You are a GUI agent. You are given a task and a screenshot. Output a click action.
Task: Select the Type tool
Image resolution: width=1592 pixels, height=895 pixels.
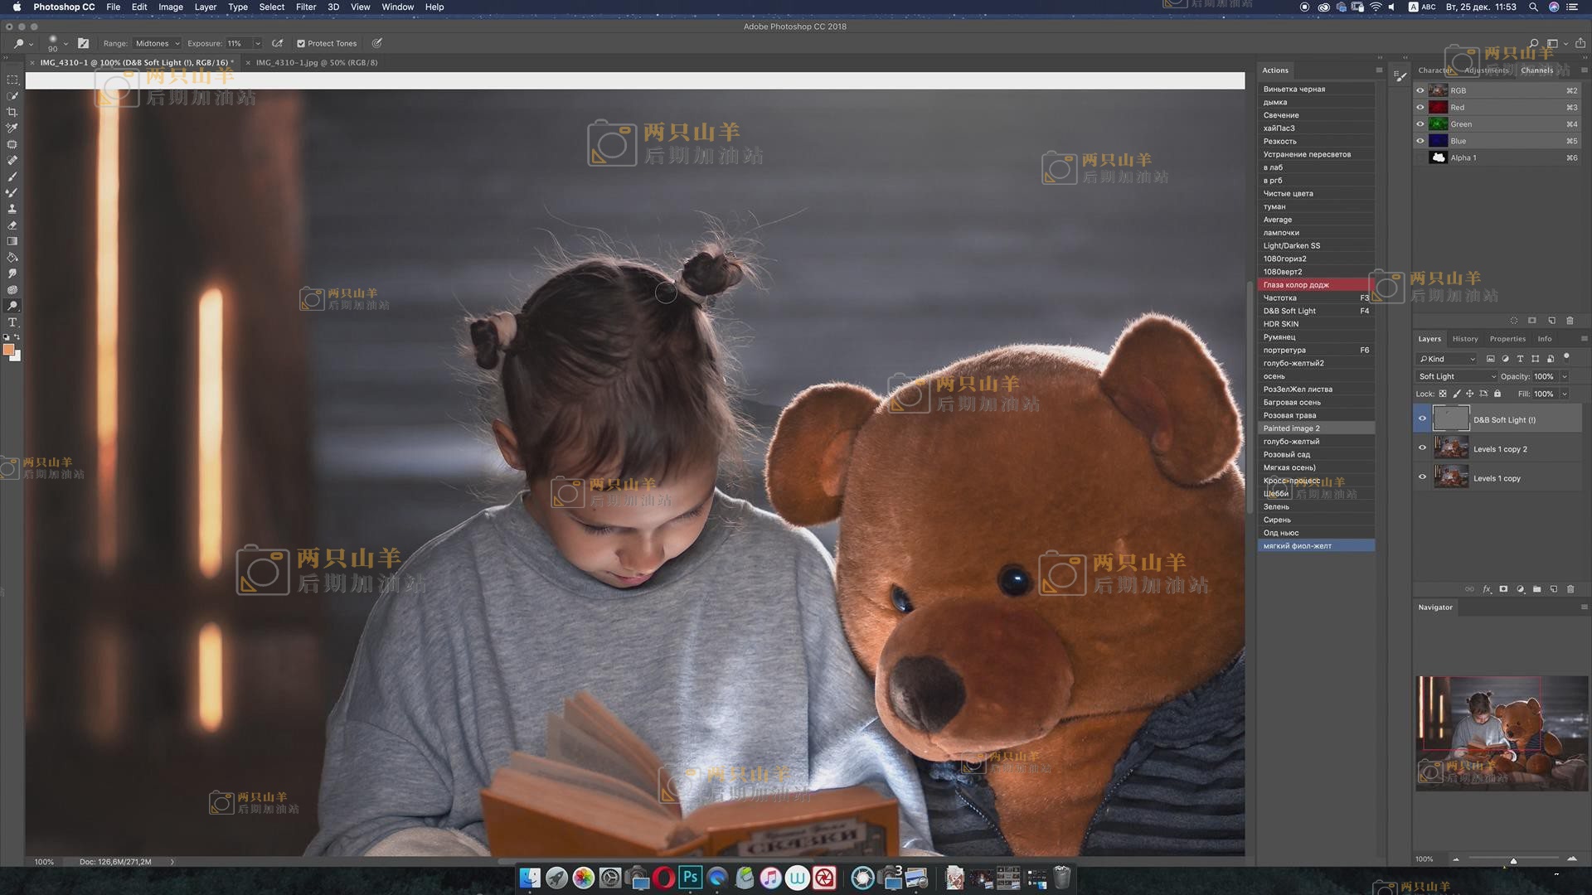pyautogui.click(x=12, y=322)
